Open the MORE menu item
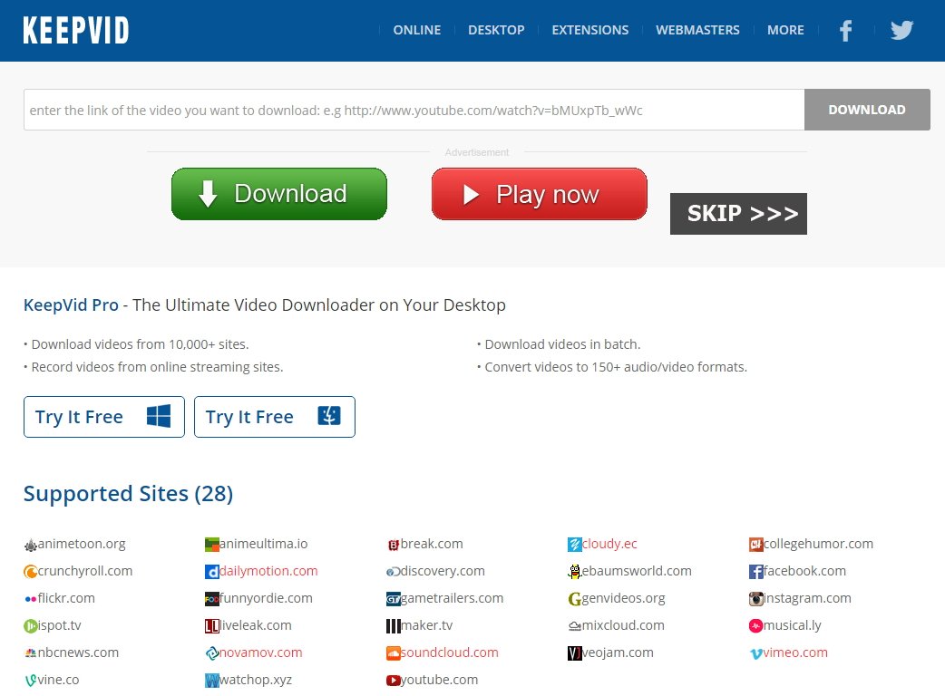The image size is (945, 696). pyautogui.click(x=785, y=30)
